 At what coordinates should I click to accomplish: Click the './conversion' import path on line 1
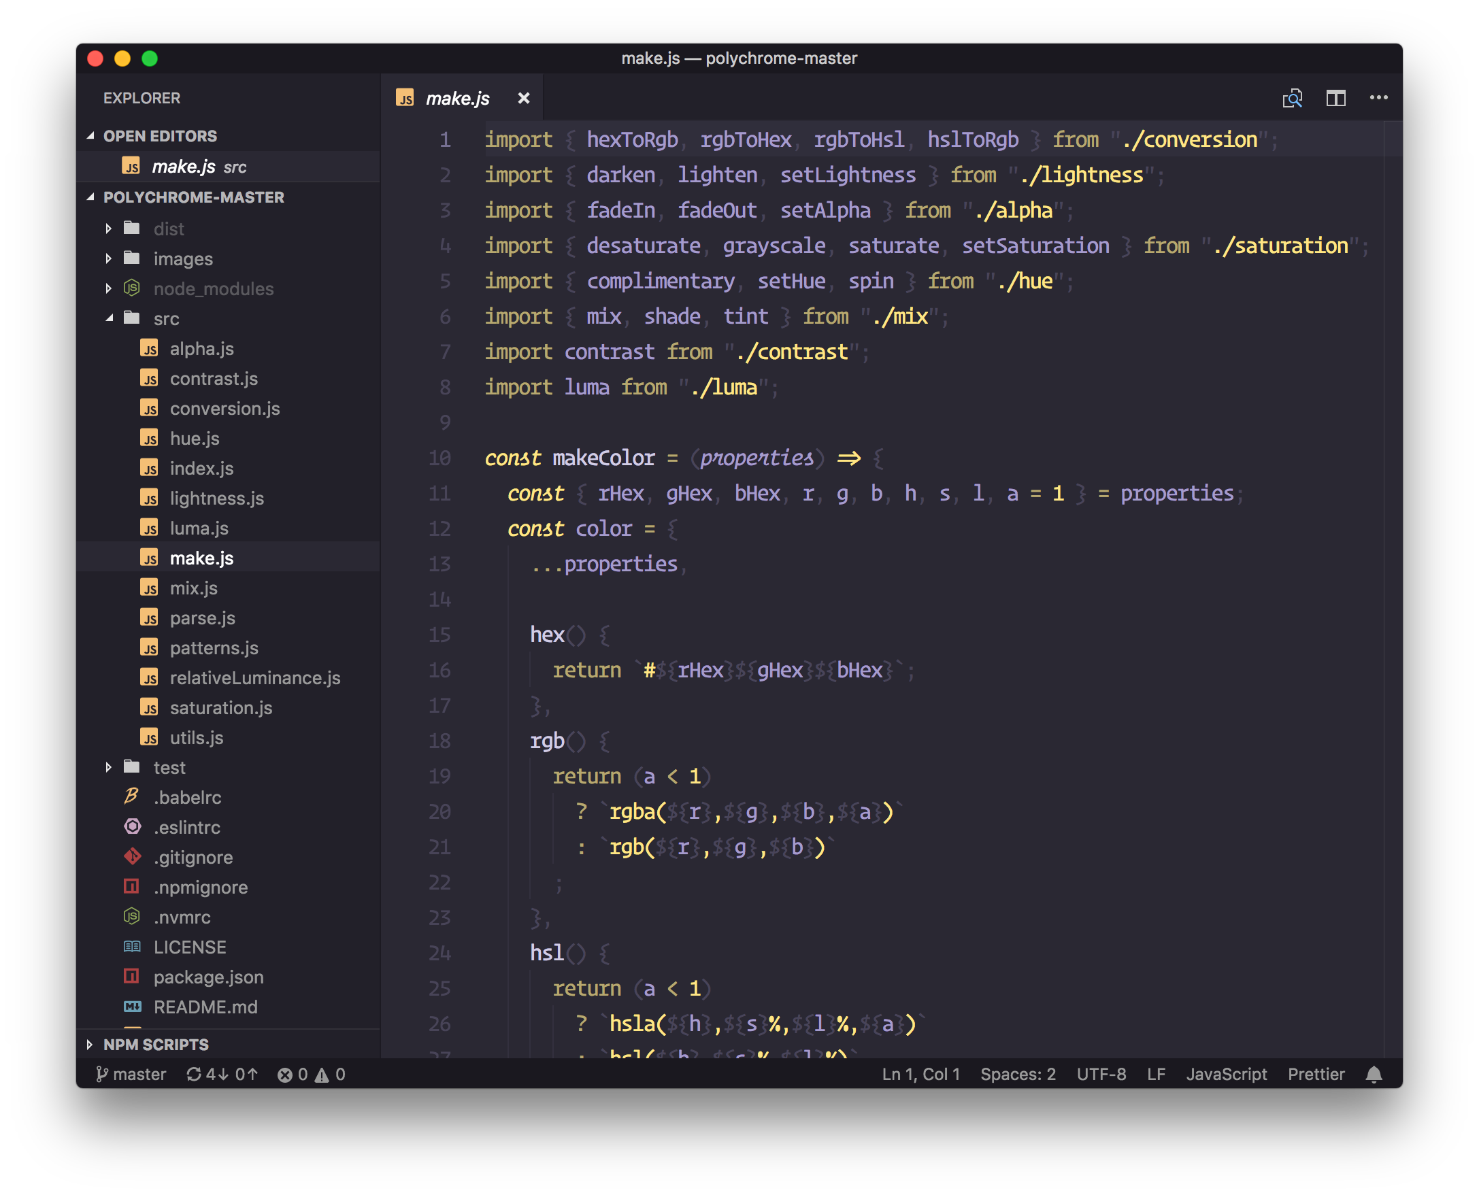coord(1189,139)
